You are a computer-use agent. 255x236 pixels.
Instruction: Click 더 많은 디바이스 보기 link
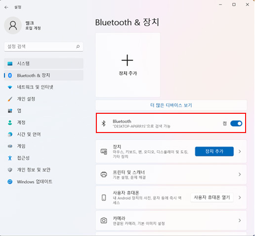pos(171,105)
